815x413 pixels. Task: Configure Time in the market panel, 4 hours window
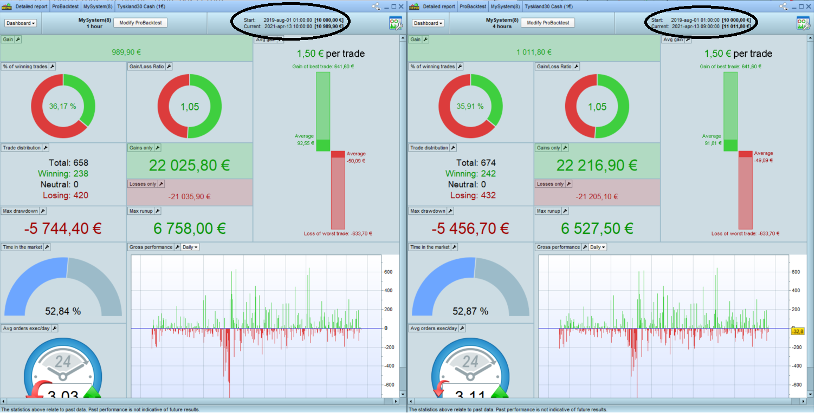tap(455, 247)
